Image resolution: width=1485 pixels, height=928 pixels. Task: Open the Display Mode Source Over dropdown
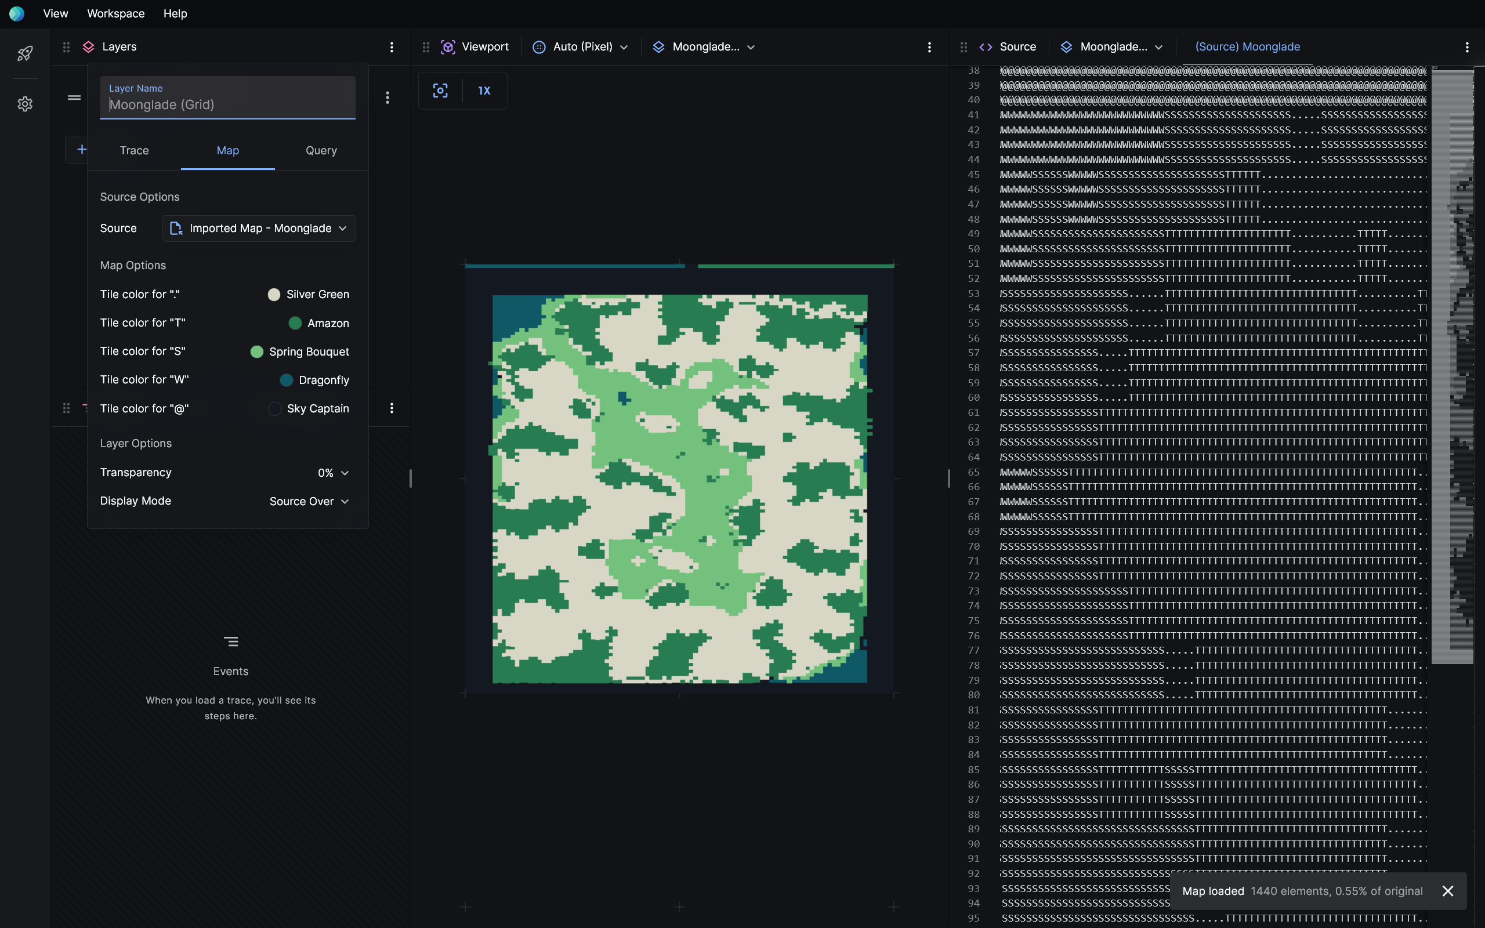coord(309,502)
